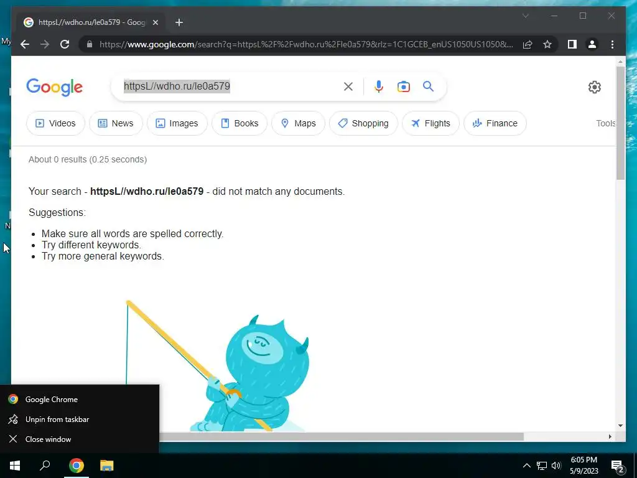Start voice search microphone

(379, 87)
